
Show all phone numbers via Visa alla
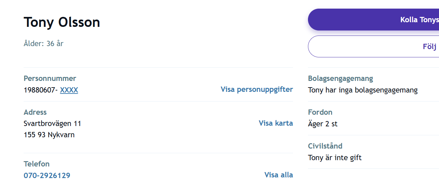tap(279, 175)
